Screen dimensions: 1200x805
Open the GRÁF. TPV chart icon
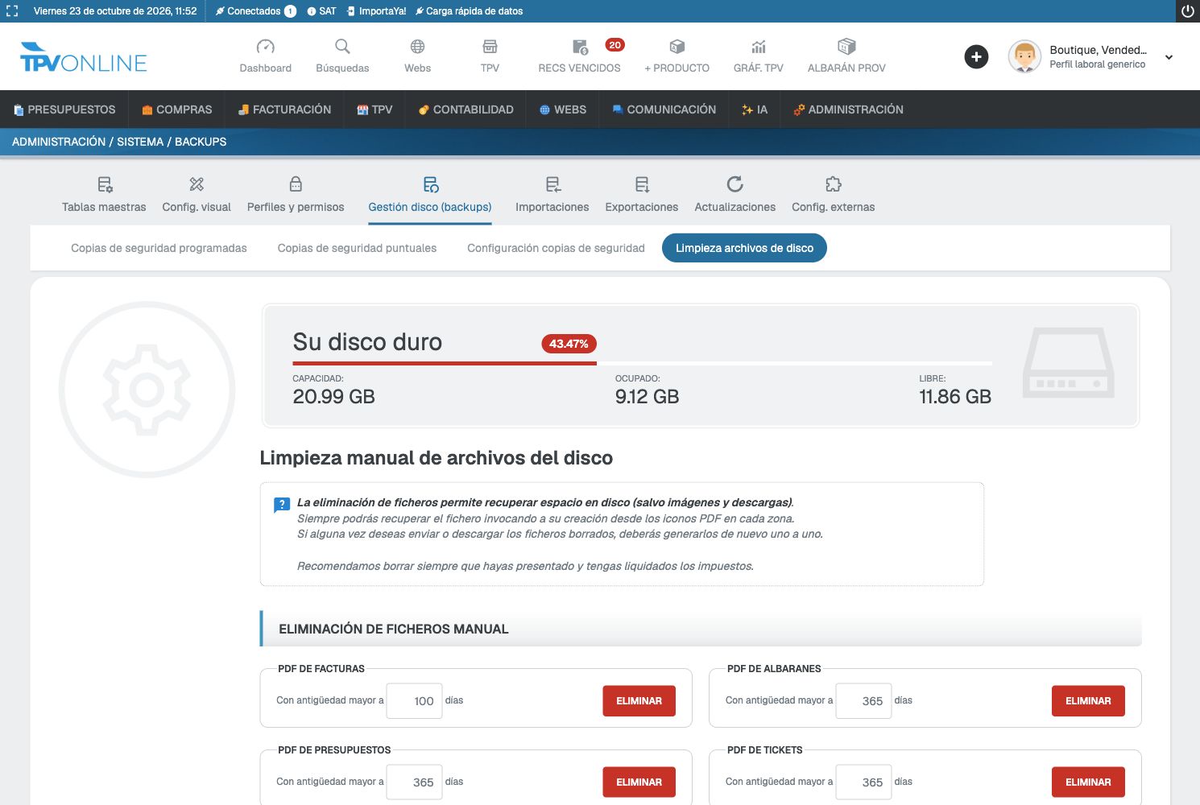click(x=759, y=47)
